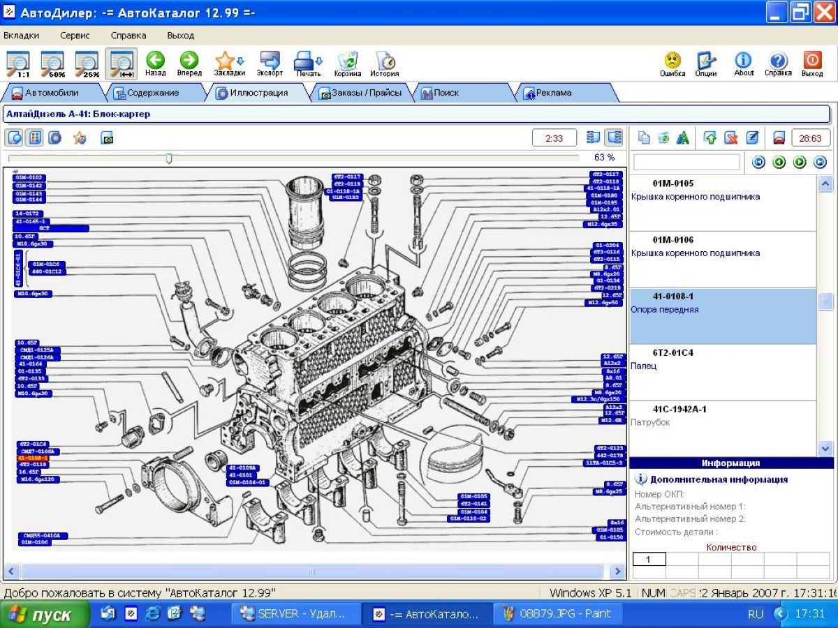Report an error with Ошибка icon
This screenshot has height=628, width=838.
click(x=672, y=63)
